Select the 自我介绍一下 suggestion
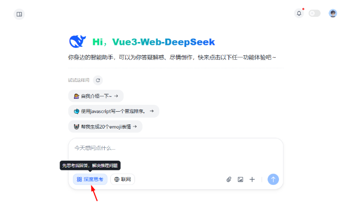The width and height of the screenshot is (345, 214). click(96, 96)
